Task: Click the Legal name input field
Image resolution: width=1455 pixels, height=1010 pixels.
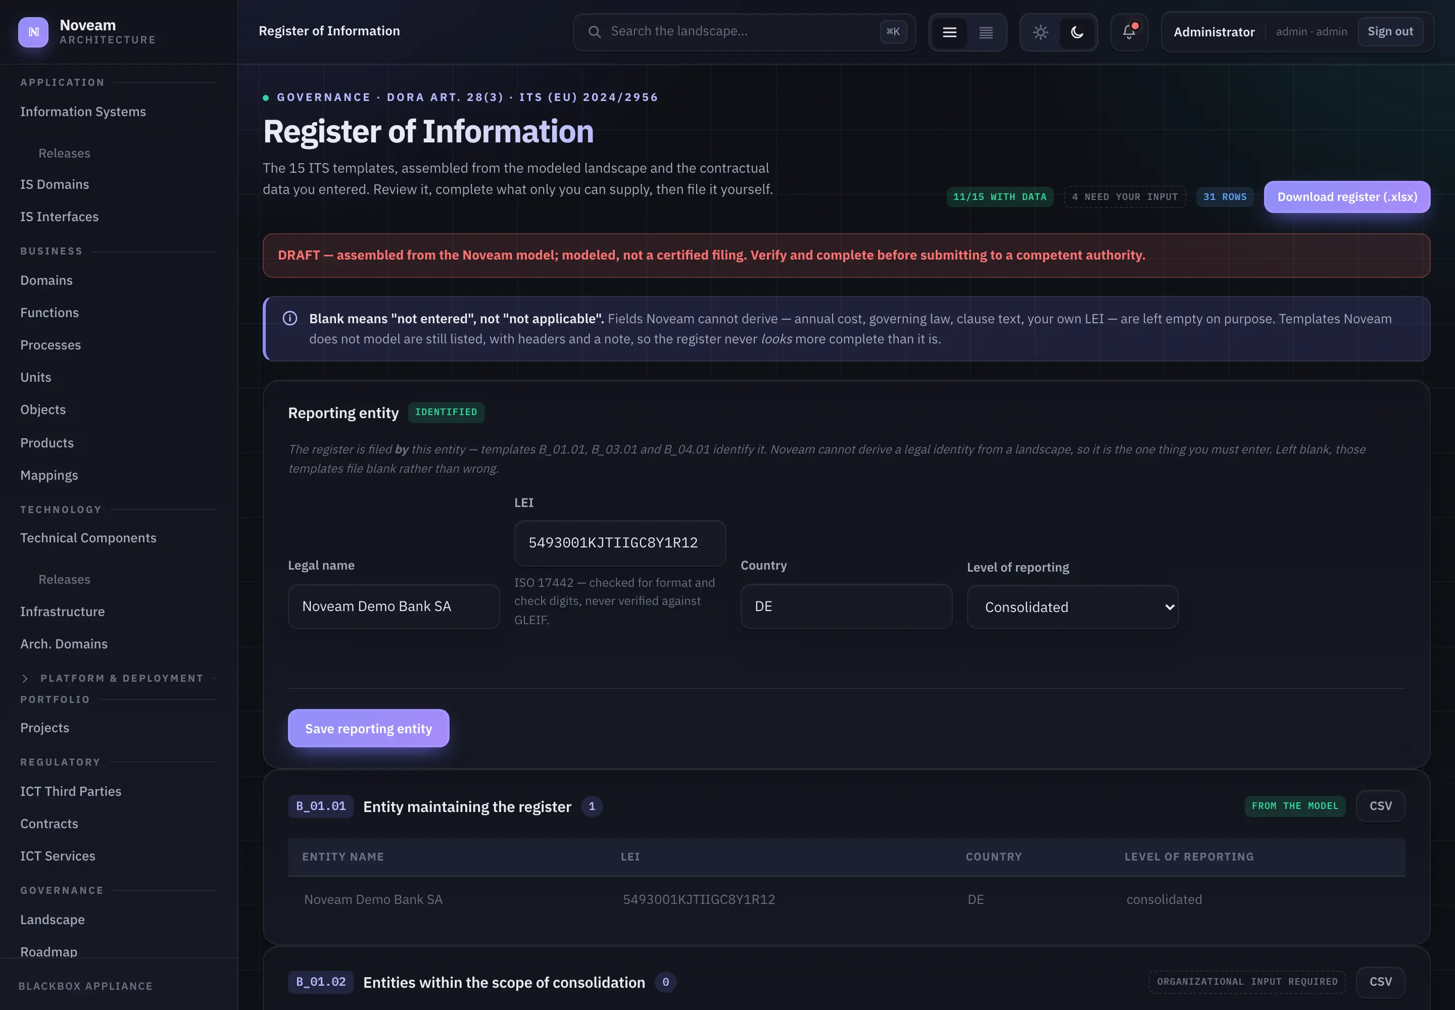Action: (x=394, y=607)
